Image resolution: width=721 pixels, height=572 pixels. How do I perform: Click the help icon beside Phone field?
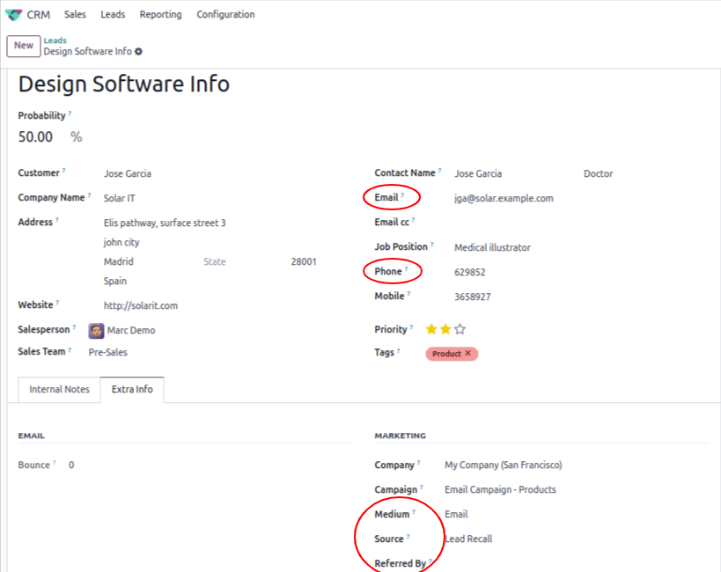coord(408,268)
